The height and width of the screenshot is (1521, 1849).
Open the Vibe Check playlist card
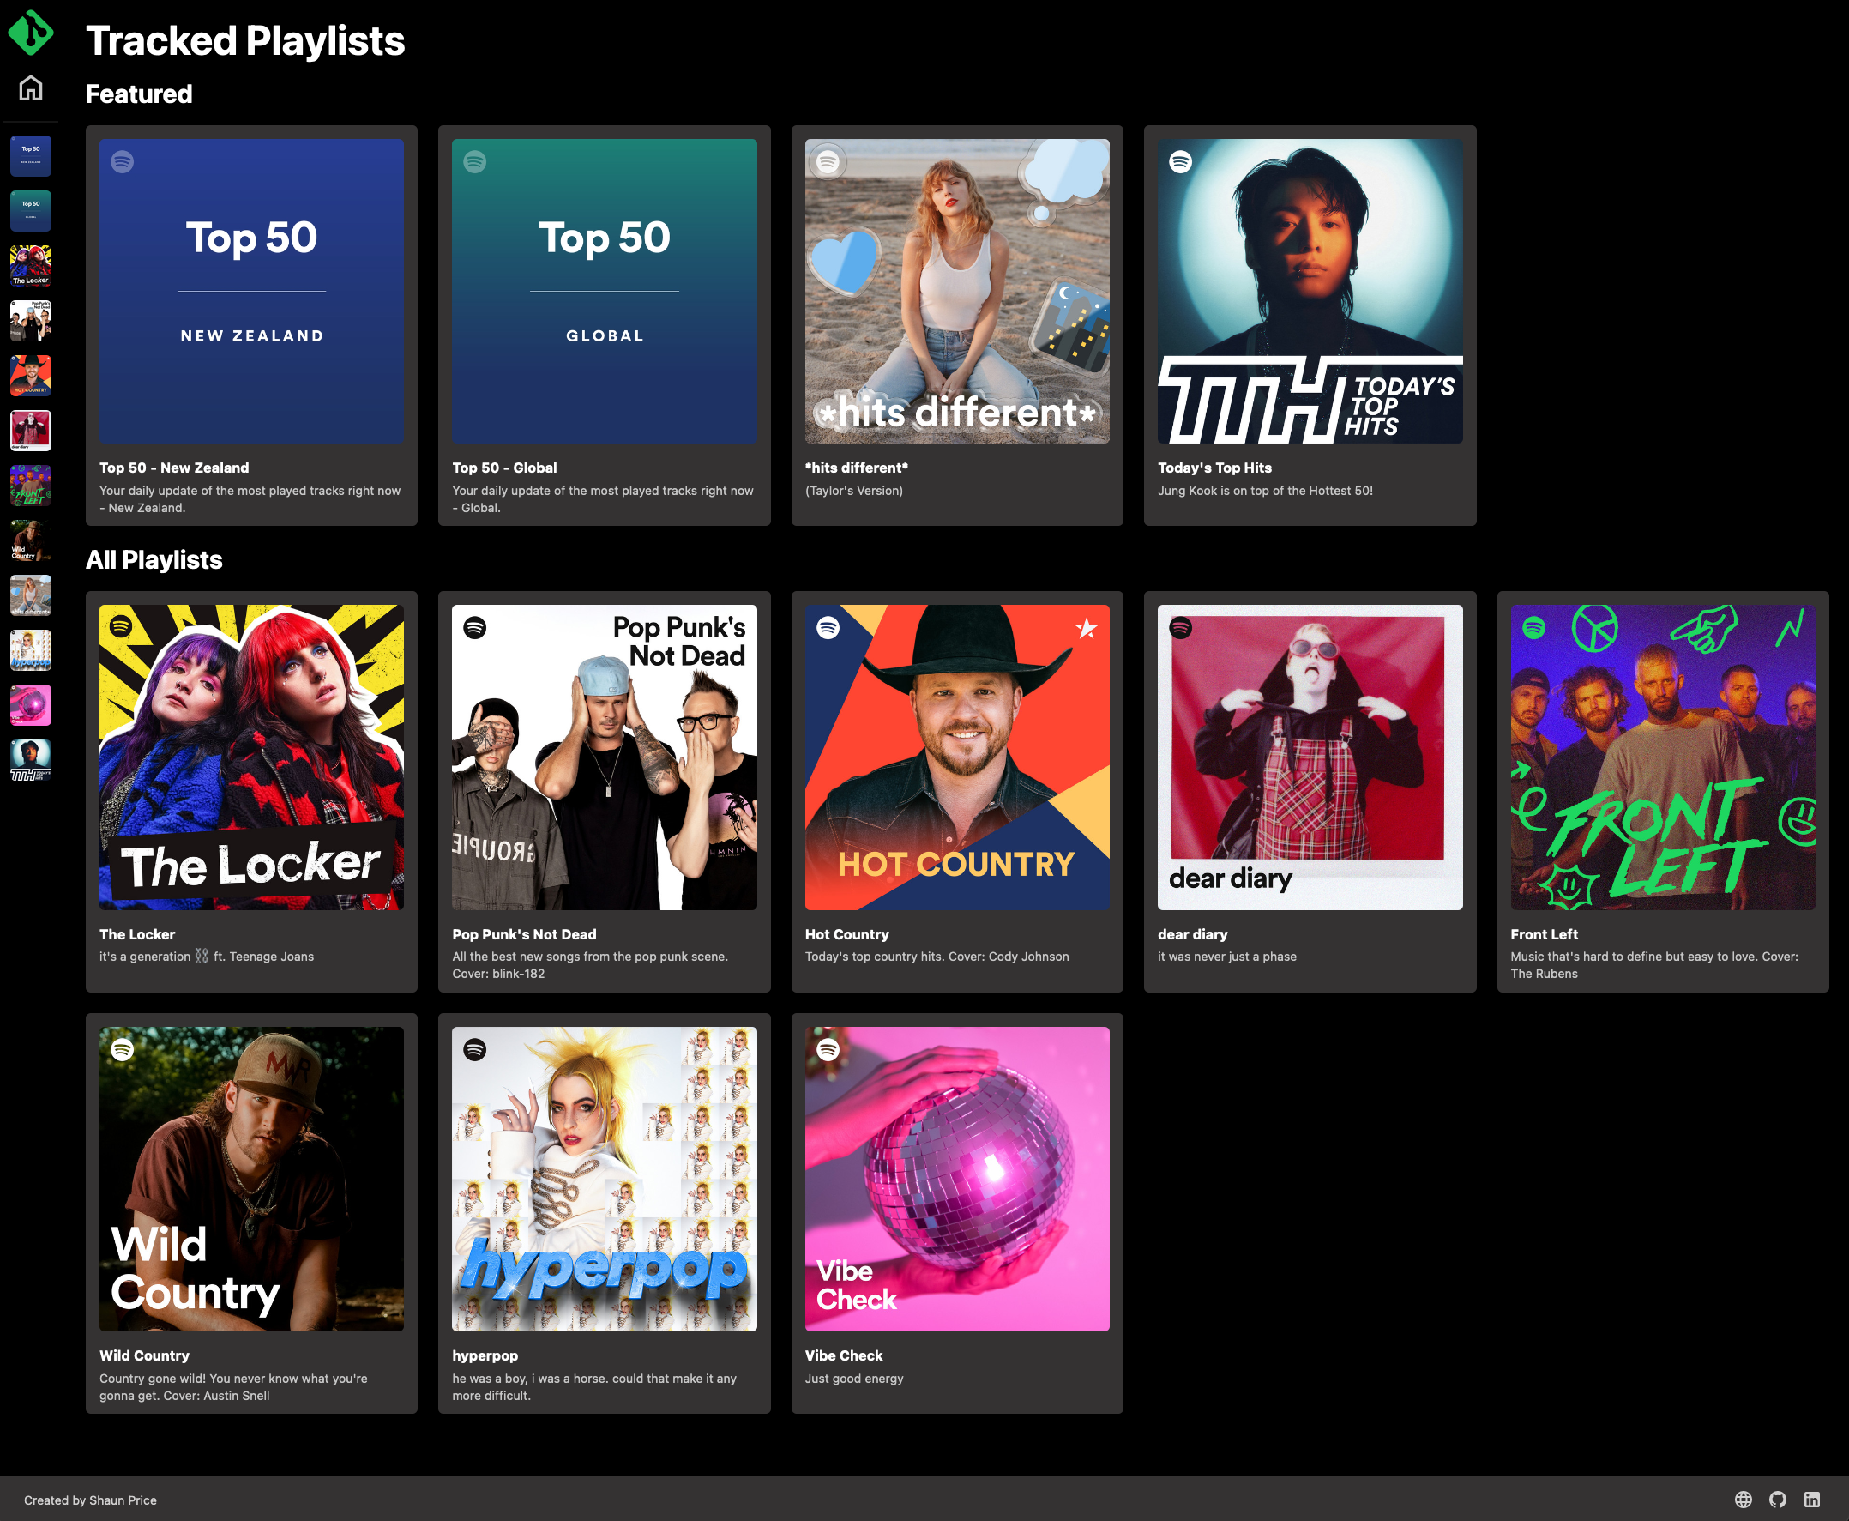956,1214
